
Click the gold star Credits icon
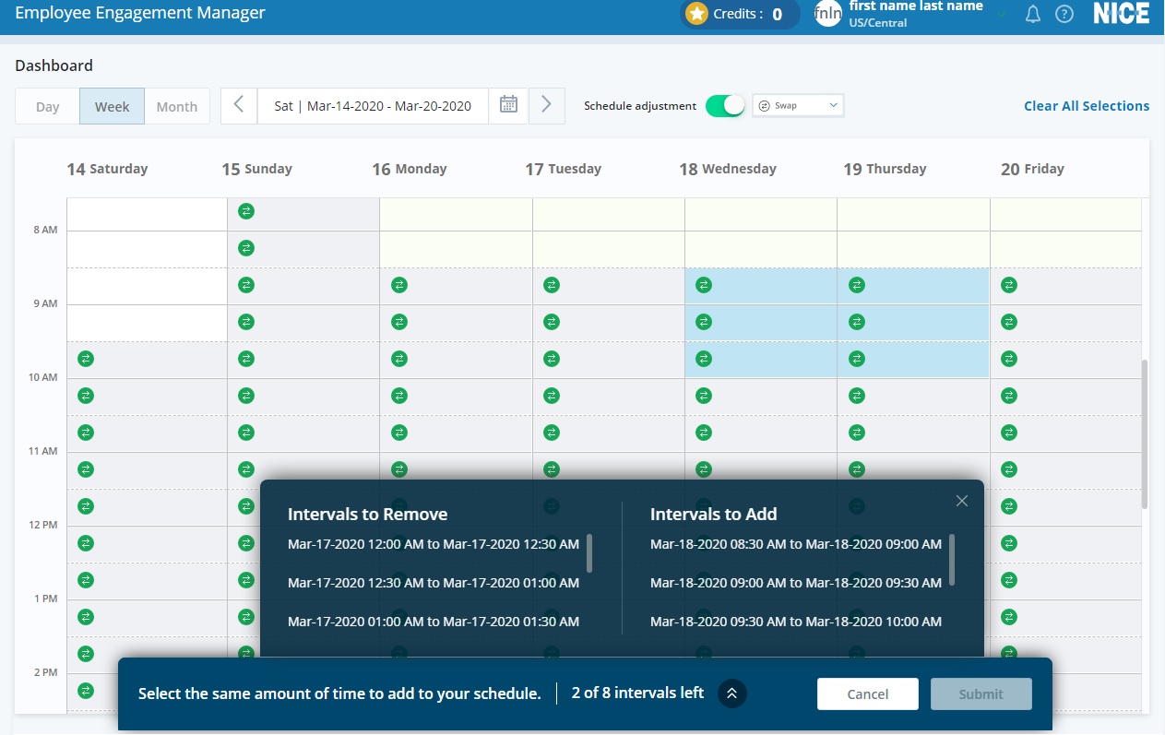pos(697,14)
